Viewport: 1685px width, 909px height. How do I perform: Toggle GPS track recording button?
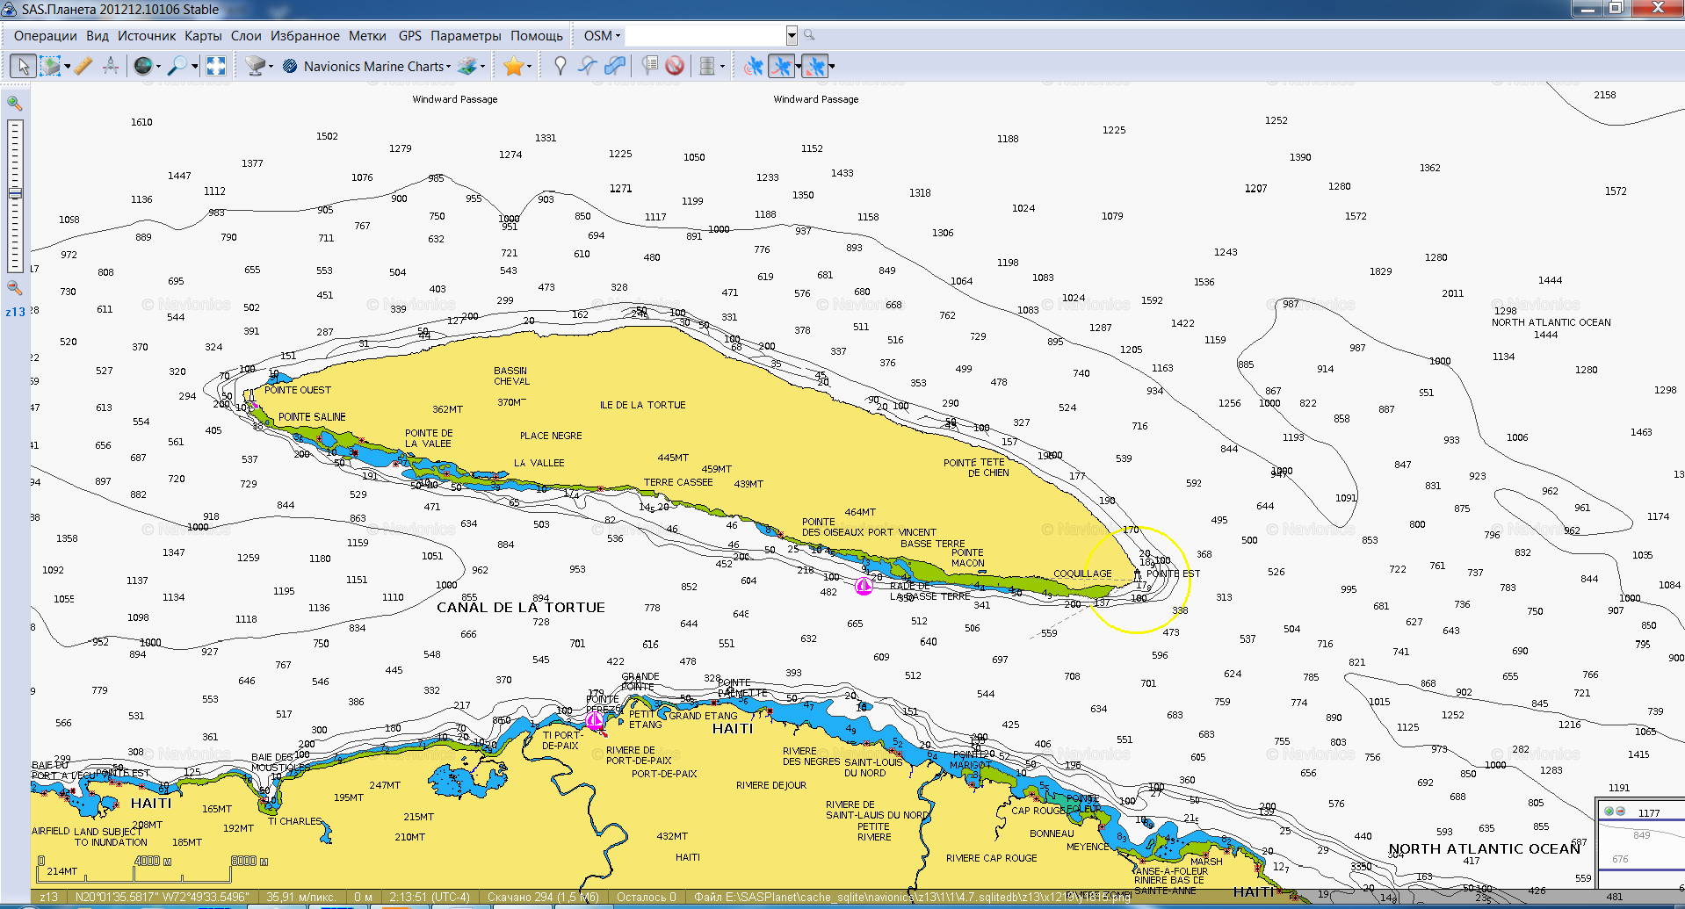tap(780, 66)
